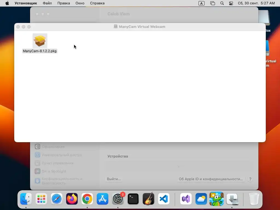Open Terminal from the Dock
The width and height of the screenshot is (280, 210).
tap(133, 199)
